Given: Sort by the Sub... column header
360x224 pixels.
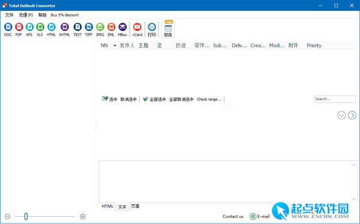Looking at the screenshot, I should tap(220, 46).
